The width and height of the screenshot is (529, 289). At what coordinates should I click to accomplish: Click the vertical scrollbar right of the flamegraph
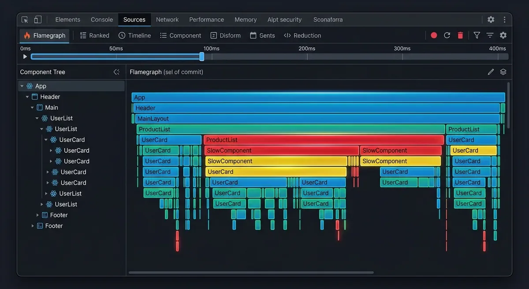pyautogui.click(x=509, y=105)
